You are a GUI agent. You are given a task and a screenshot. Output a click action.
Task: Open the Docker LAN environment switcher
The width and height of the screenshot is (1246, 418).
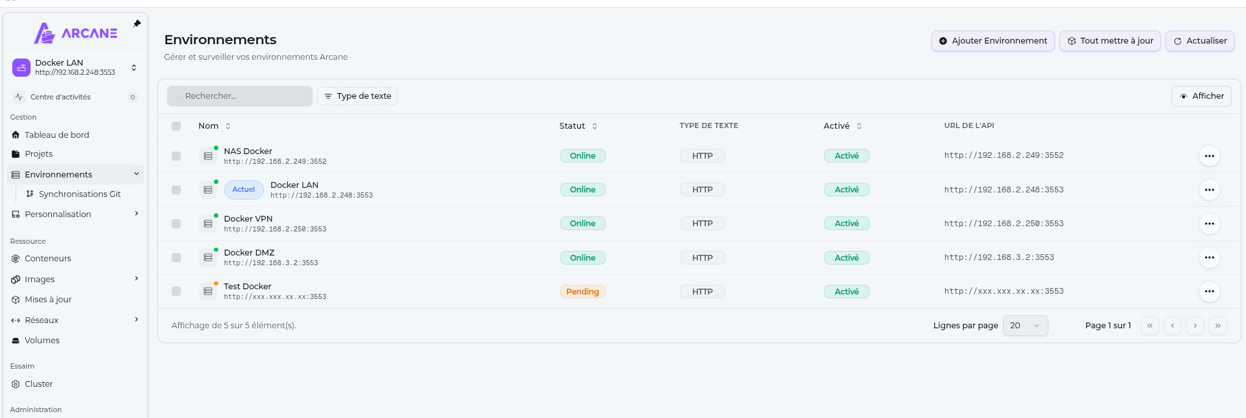pyautogui.click(x=75, y=68)
